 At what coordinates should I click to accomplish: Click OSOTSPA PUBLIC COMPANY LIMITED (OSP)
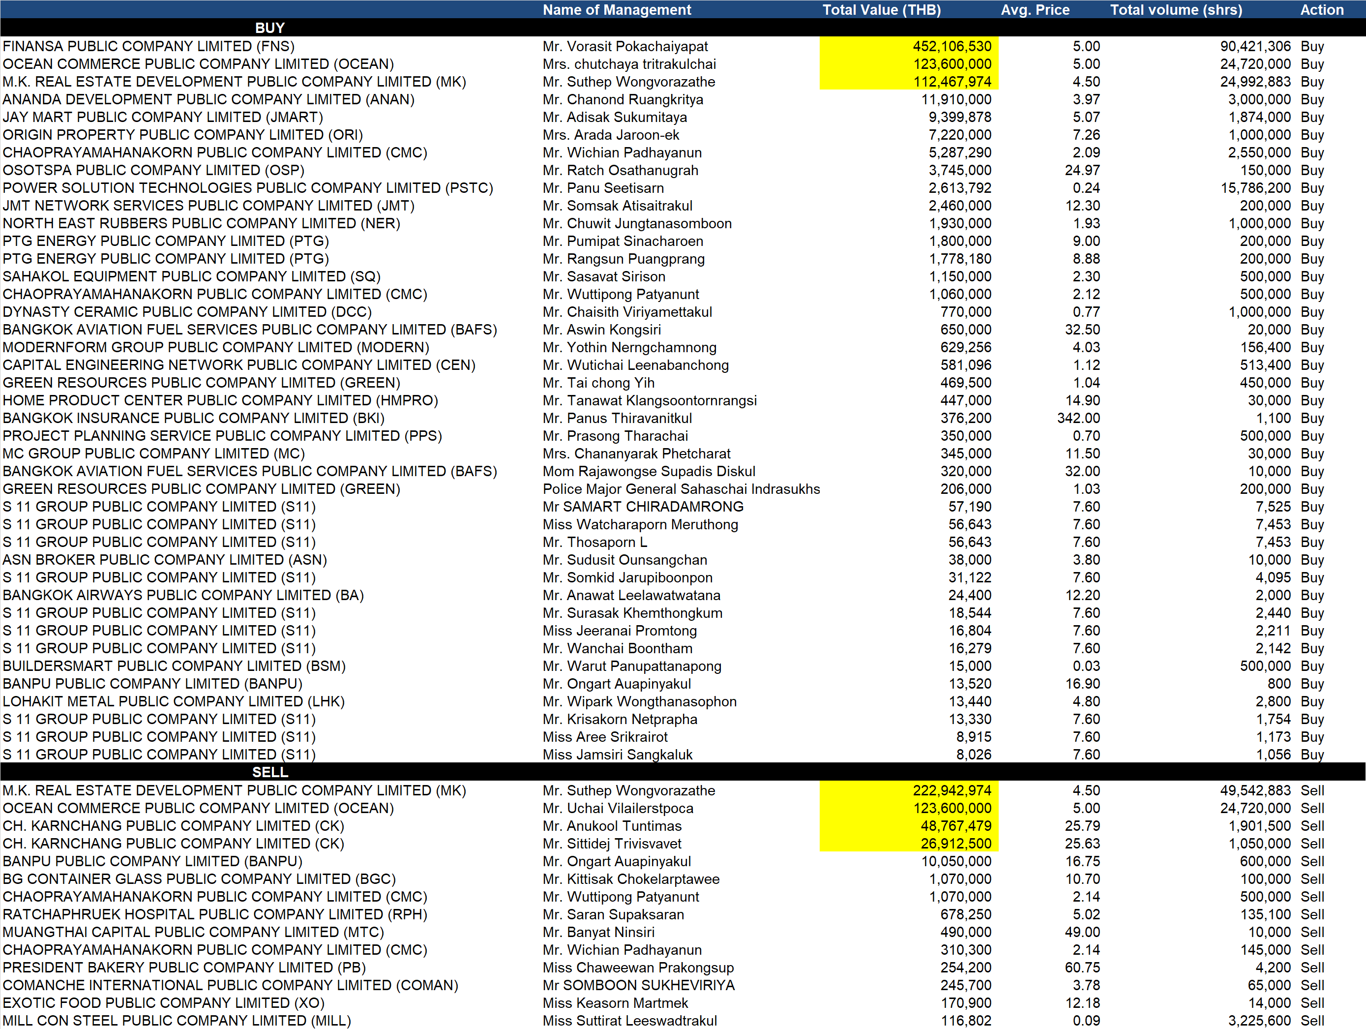pyautogui.click(x=153, y=171)
